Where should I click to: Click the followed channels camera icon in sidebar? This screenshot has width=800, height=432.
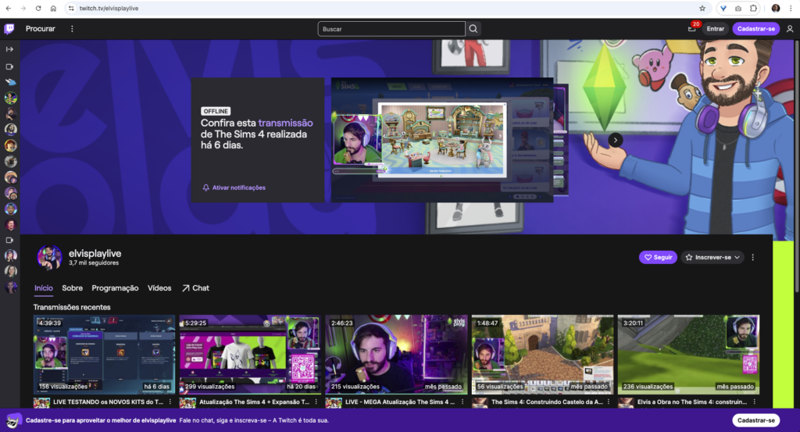pos(10,66)
